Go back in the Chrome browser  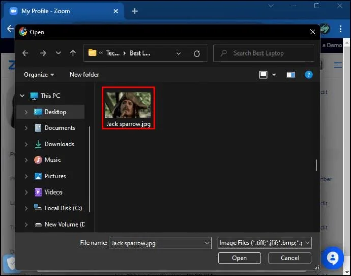click(x=10, y=29)
